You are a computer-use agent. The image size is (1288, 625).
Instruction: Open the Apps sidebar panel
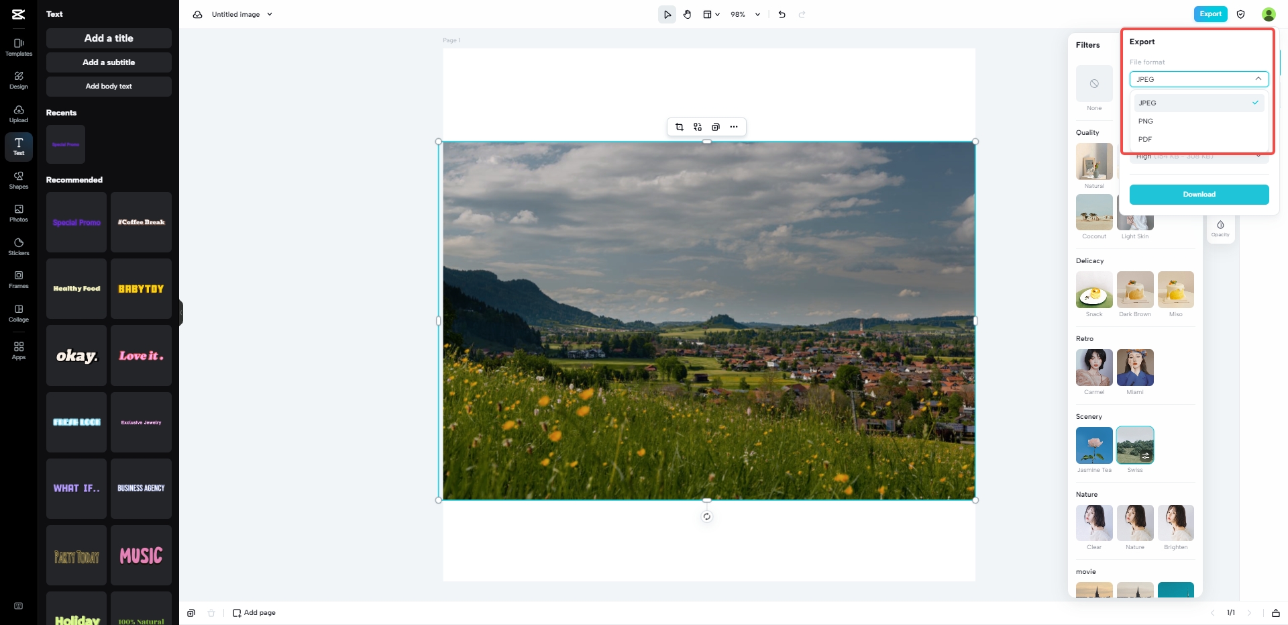tap(19, 350)
